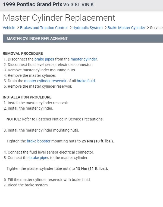
Task: Click the chevron before Brake Master Cylinder breadcrumb
Action: tap(105, 28)
